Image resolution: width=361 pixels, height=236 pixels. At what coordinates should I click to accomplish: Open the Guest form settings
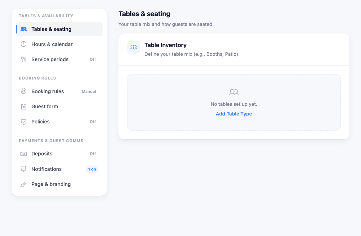coord(59,106)
